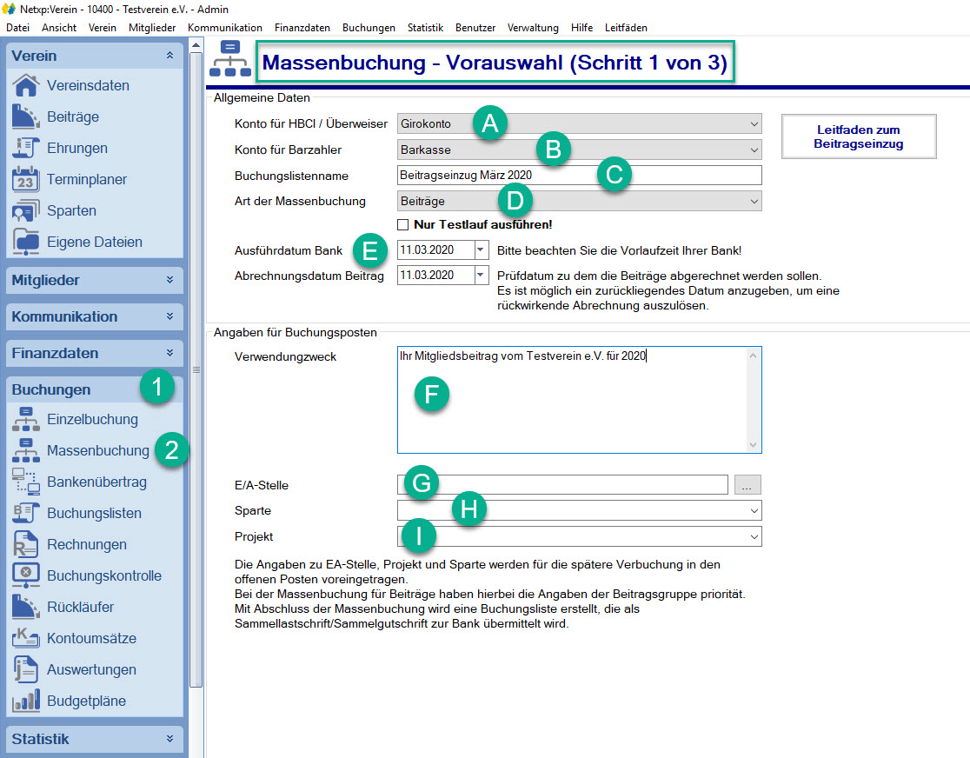Open Rechnungen icon
This screenshot has width=970, height=758.
coord(25,544)
